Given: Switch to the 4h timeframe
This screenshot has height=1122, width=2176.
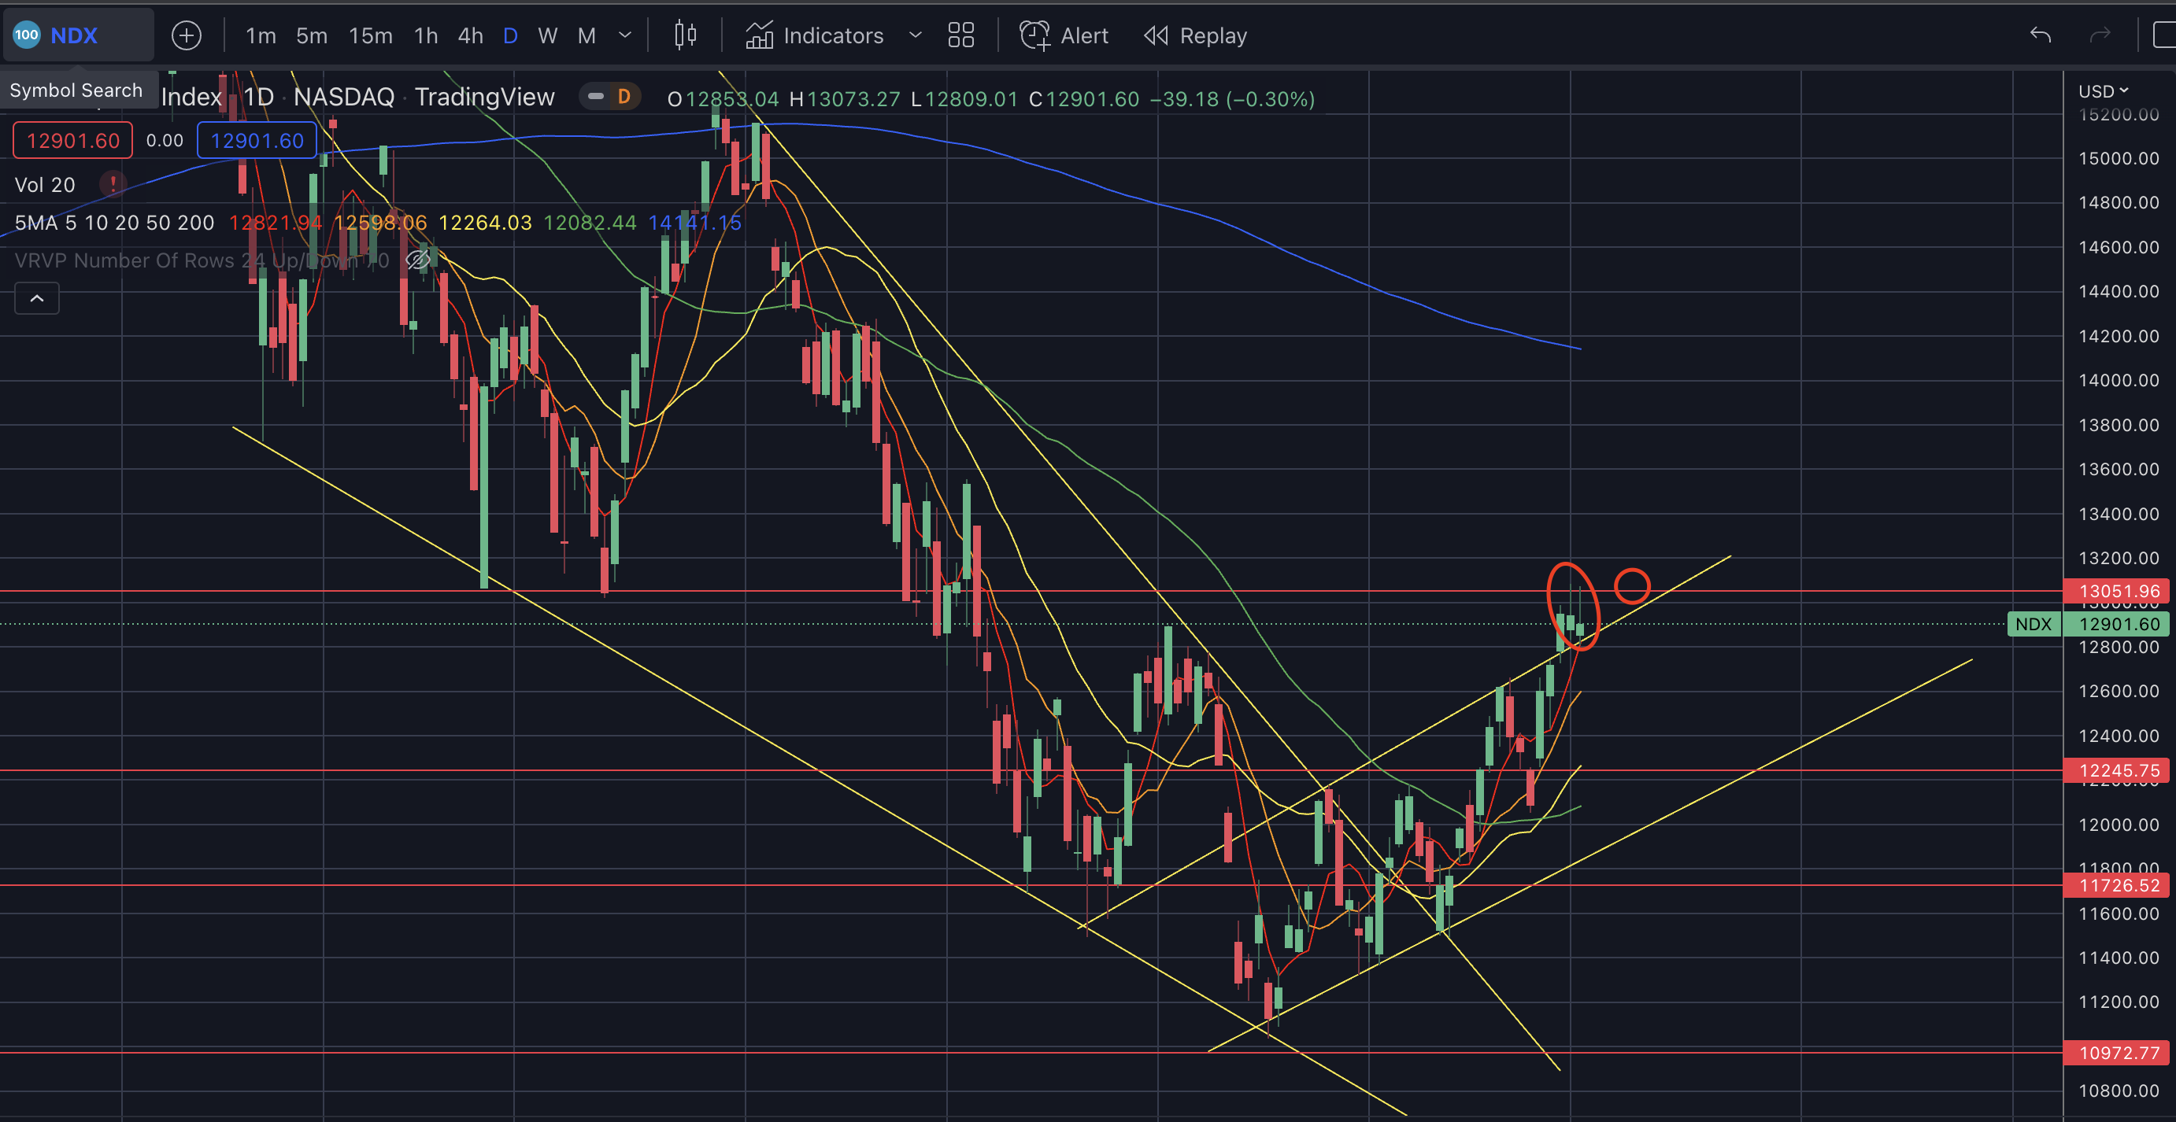Looking at the screenshot, I should tap(470, 35).
